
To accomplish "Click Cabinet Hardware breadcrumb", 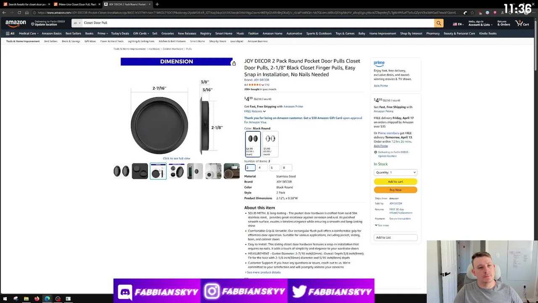I will [173, 49].
